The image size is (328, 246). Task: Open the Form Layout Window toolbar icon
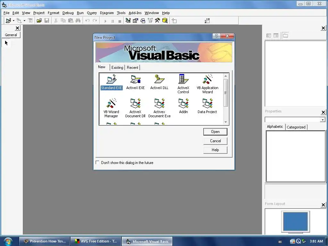click(x=143, y=20)
